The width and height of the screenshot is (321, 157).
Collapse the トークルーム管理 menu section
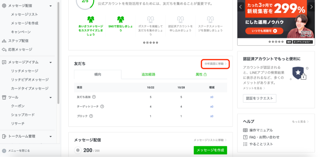pyautogui.click(x=50, y=137)
